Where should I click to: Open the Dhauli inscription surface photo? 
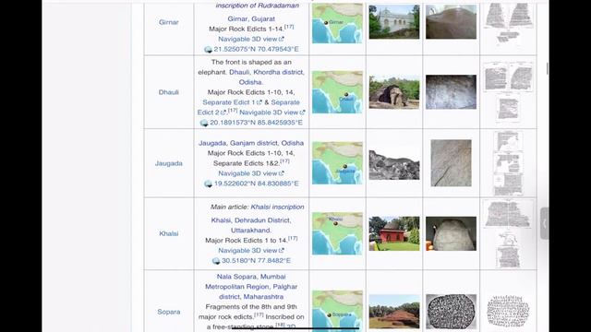(452, 92)
